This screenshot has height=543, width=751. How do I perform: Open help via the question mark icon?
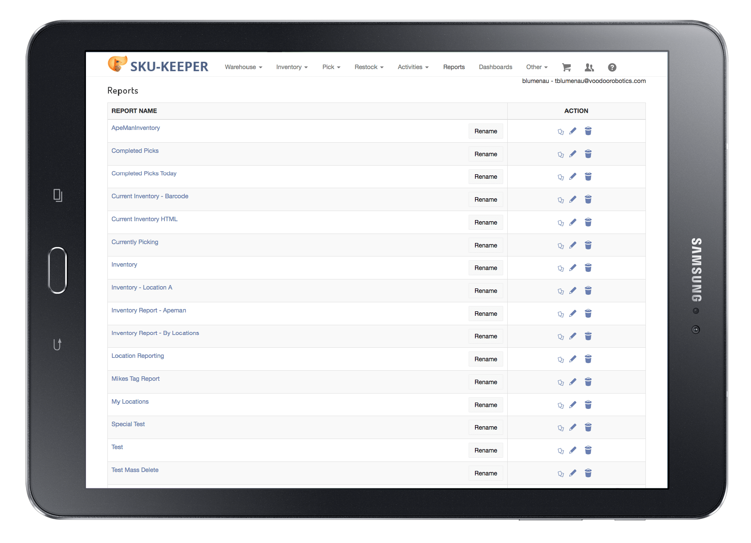612,67
